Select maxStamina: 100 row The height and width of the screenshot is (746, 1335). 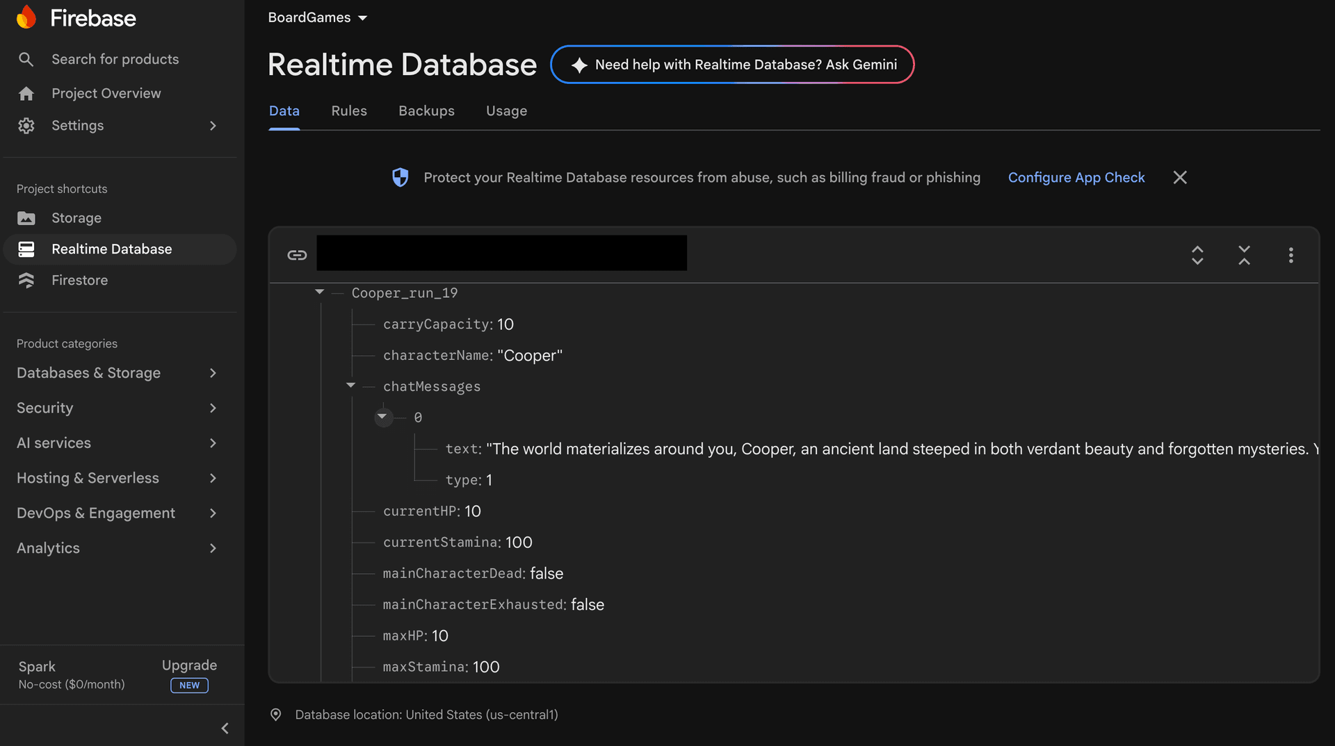point(442,667)
